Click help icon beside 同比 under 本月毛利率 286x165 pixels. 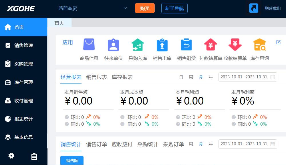pyautogui.click(x=234, y=124)
